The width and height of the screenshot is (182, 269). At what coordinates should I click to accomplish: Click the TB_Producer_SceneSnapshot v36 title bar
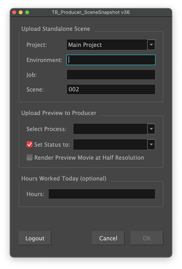pyautogui.click(x=91, y=13)
